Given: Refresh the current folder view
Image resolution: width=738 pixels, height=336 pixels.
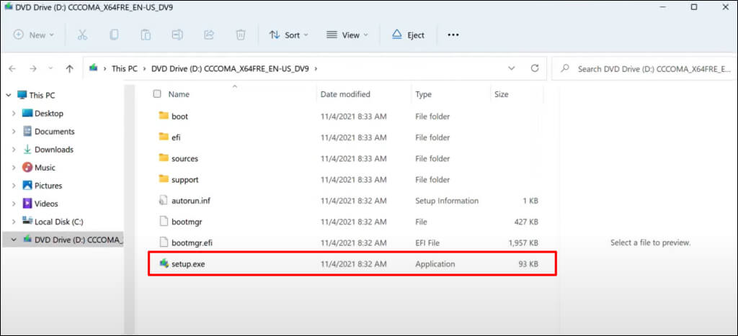Looking at the screenshot, I should point(535,68).
